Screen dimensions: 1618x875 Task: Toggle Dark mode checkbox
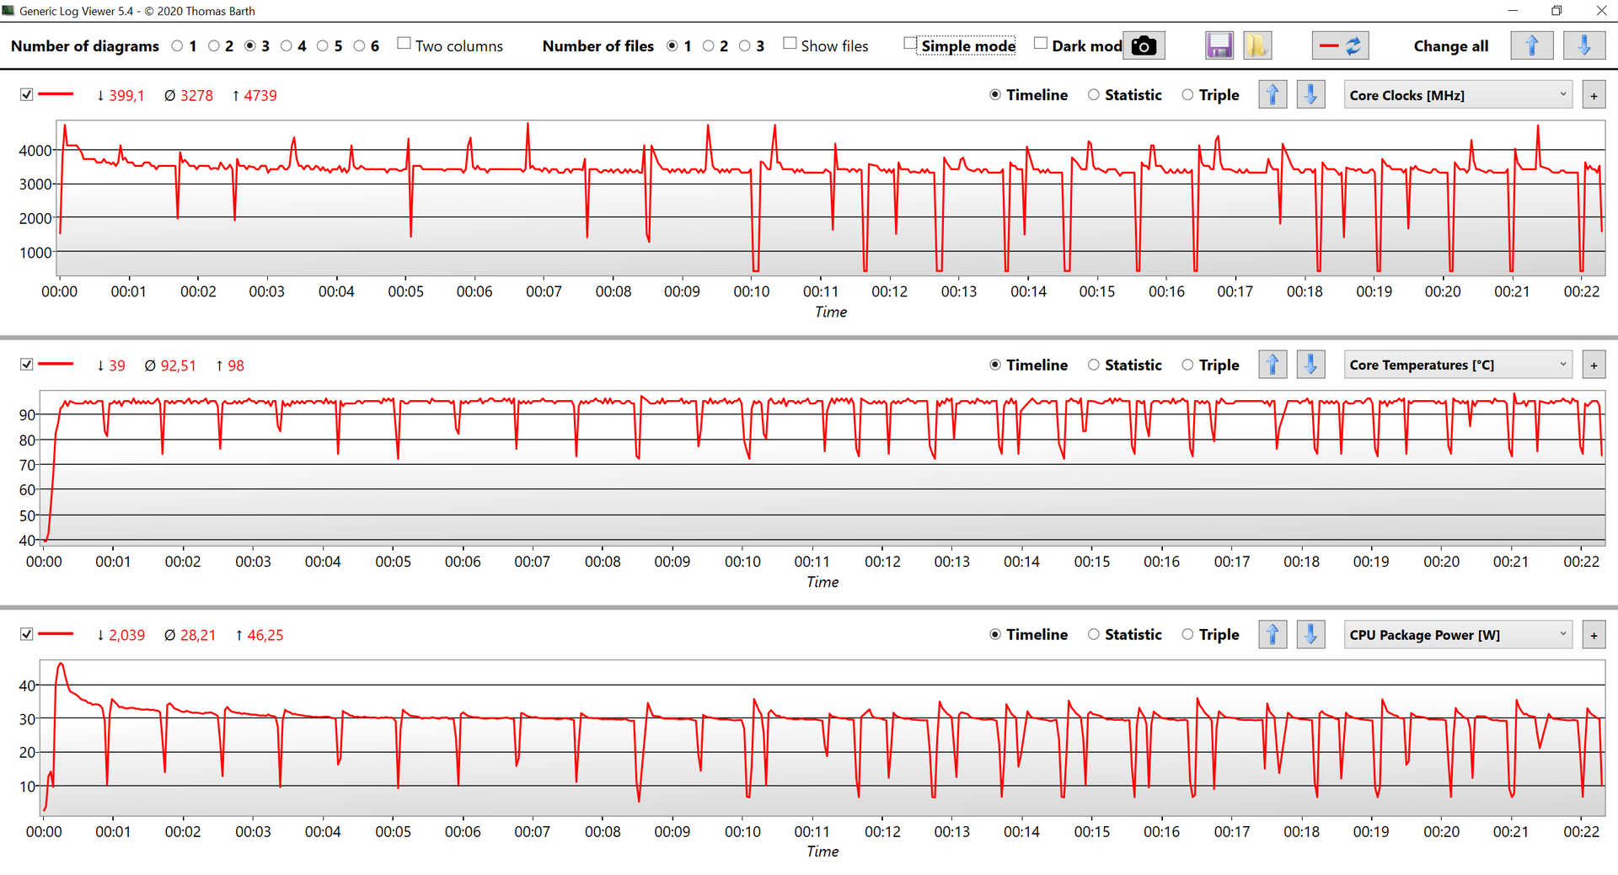click(1041, 44)
